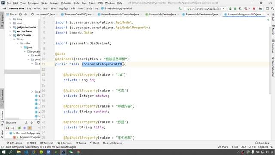The height and width of the screenshot is (155, 275).
Task: Open the Problems tool window
Action: click(15, 143)
